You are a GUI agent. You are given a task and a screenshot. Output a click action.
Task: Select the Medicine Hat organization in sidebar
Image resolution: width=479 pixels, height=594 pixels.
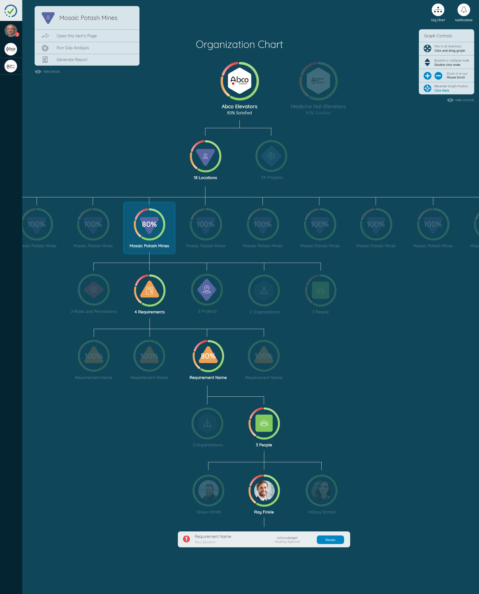(11, 66)
